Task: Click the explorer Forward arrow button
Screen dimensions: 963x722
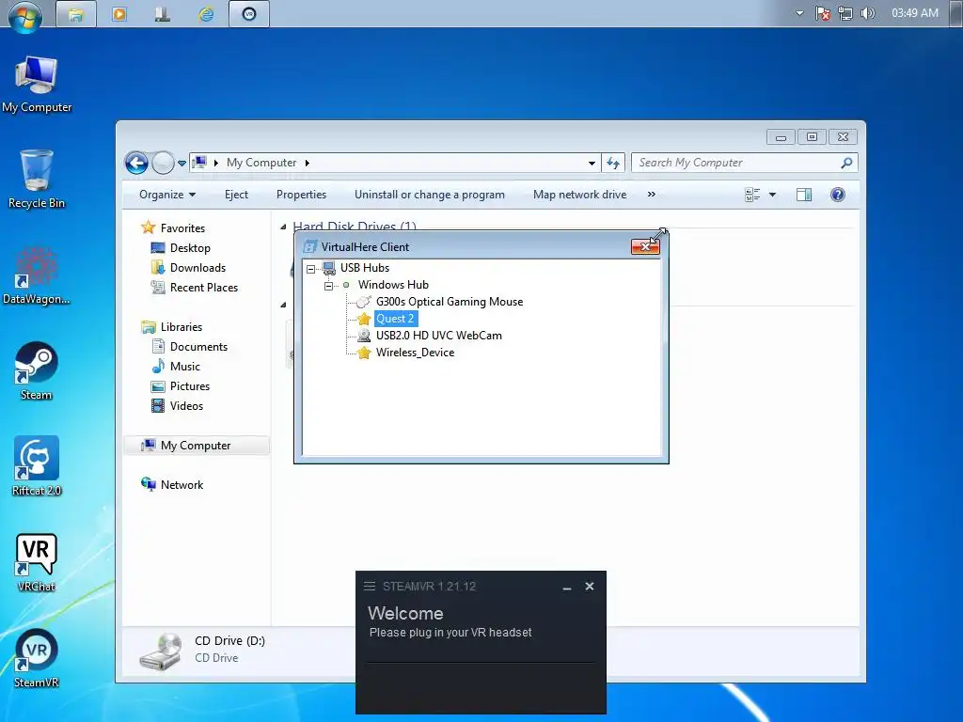Action: [x=163, y=163]
